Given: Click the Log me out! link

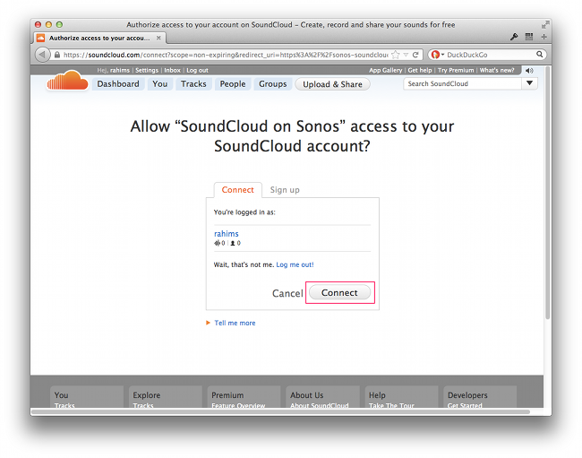Looking at the screenshot, I should pos(295,264).
